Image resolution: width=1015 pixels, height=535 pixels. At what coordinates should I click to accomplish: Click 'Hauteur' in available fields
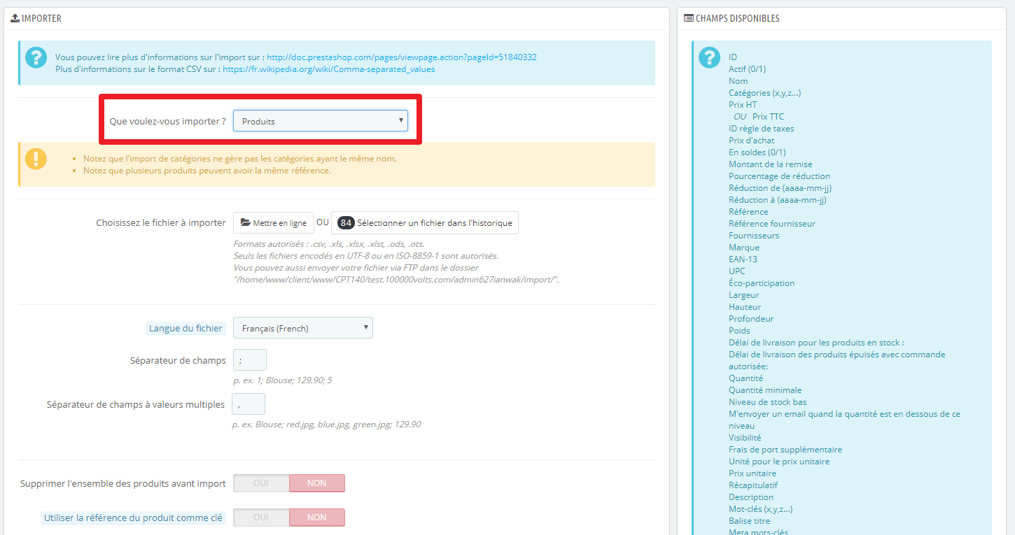coord(745,307)
